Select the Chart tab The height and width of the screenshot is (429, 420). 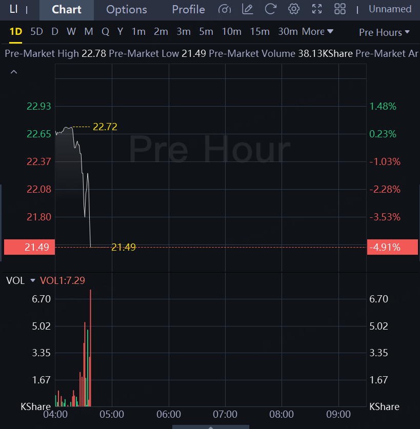pos(67,10)
